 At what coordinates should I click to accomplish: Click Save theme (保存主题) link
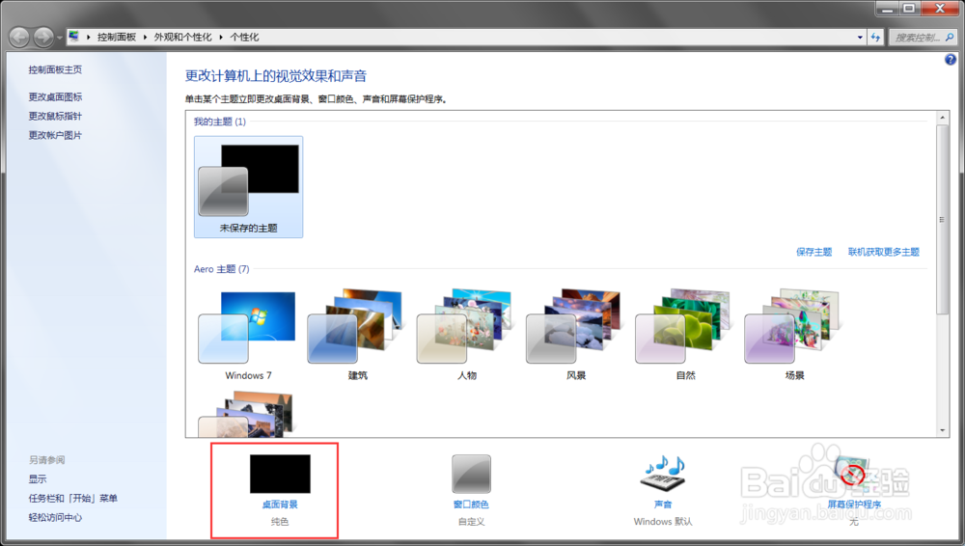tap(813, 252)
